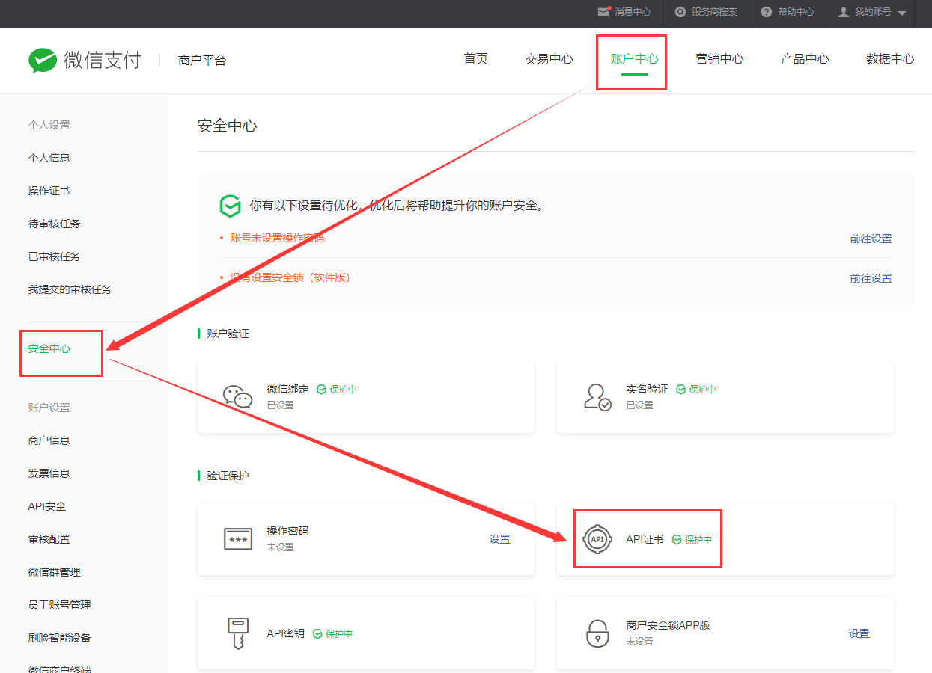The width and height of the screenshot is (932, 673).
Task: Click the API密钥 card title
Action: click(286, 633)
